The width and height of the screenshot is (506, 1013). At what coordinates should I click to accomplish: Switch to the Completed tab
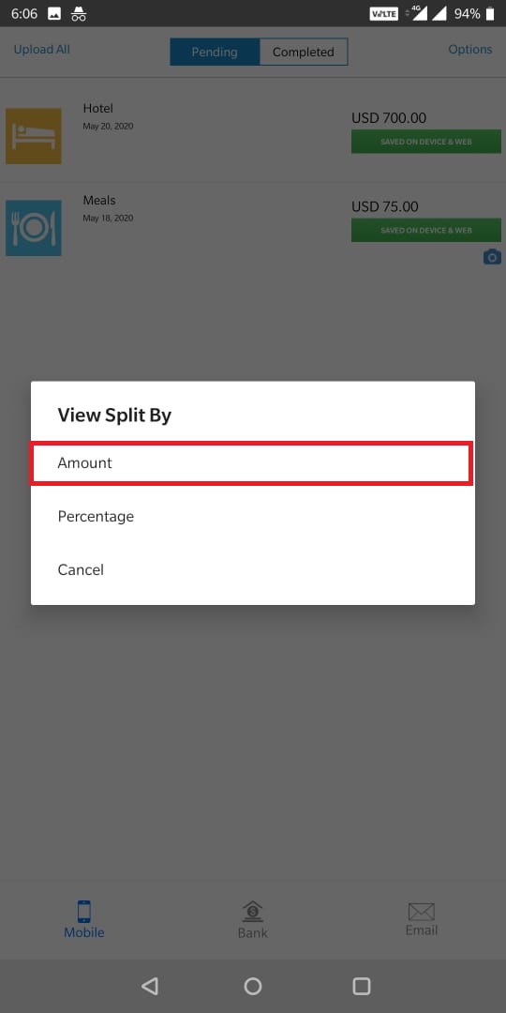click(304, 52)
